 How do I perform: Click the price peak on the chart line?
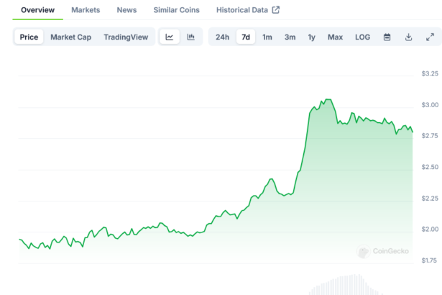click(328, 99)
